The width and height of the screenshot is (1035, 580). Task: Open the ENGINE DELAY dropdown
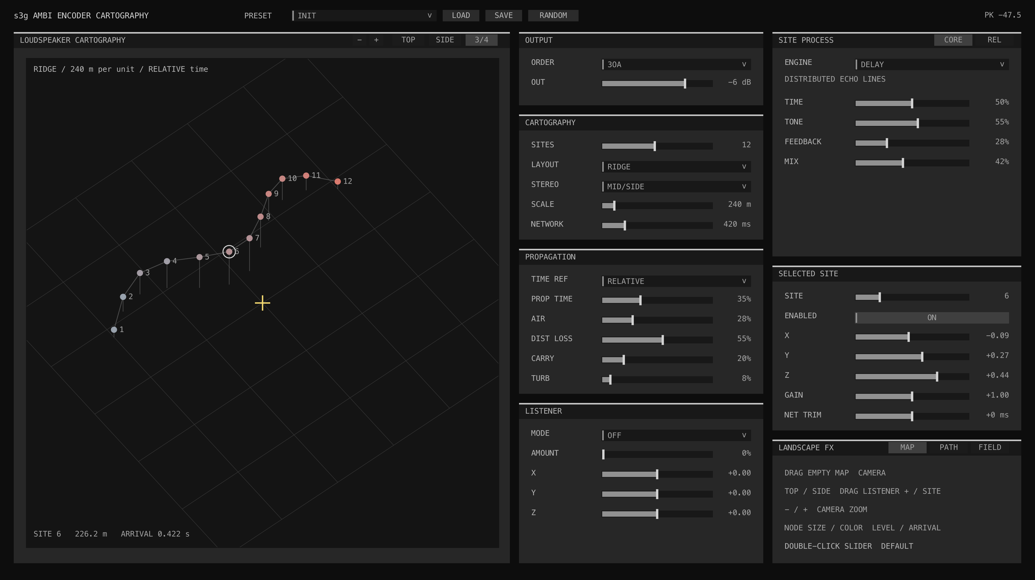pos(932,64)
